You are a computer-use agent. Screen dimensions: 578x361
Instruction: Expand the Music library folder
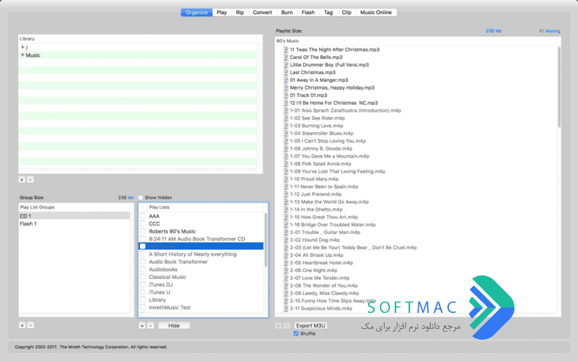click(23, 55)
